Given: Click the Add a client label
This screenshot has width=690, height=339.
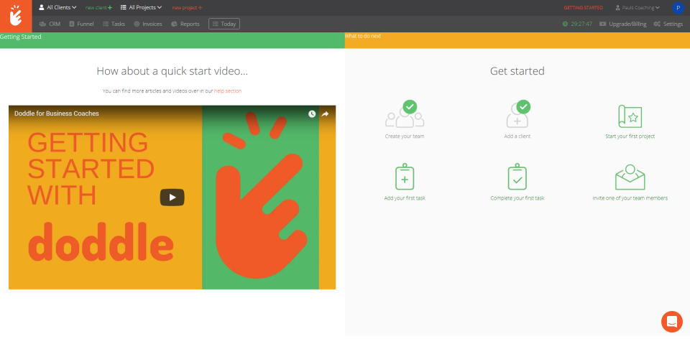Looking at the screenshot, I should tap(517, 136).
